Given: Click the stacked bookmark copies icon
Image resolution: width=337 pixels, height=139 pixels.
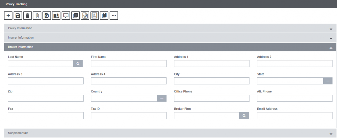Looking at the screenshot, I should click(104, 16).
